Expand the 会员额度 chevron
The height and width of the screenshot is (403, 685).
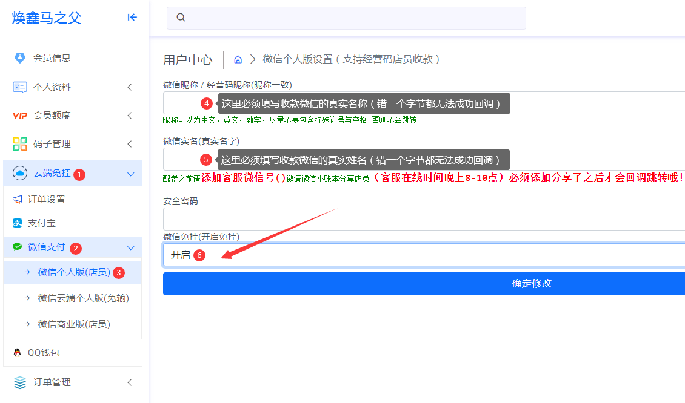click(x=130, y=116)
